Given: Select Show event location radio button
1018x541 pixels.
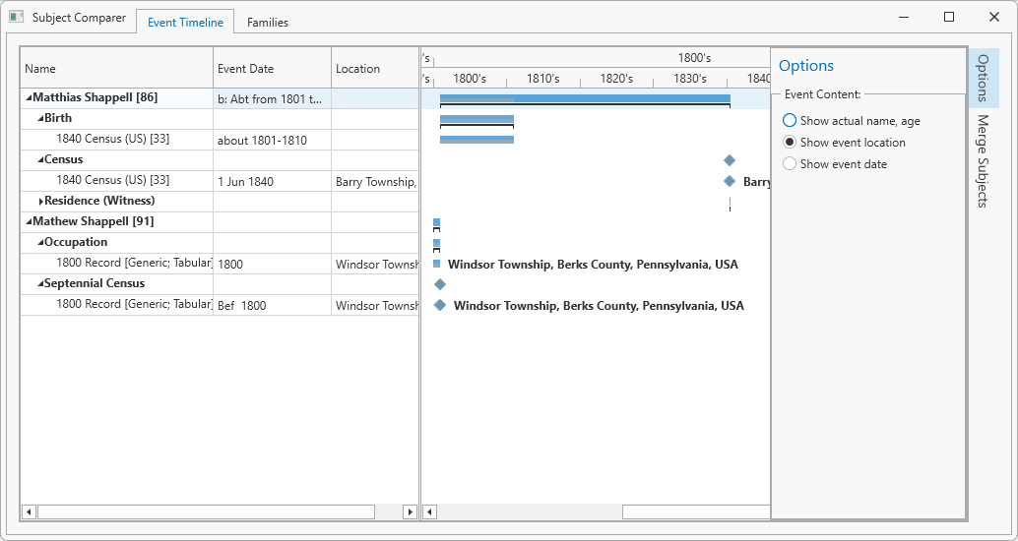Looking at the screenshot, I should (790, 143).
